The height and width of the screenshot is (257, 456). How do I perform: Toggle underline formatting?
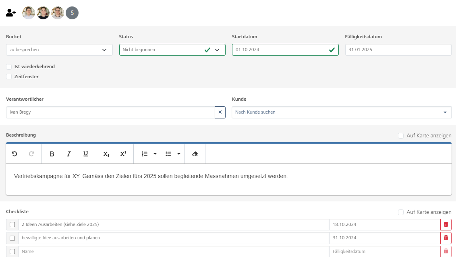click(86, 154)
